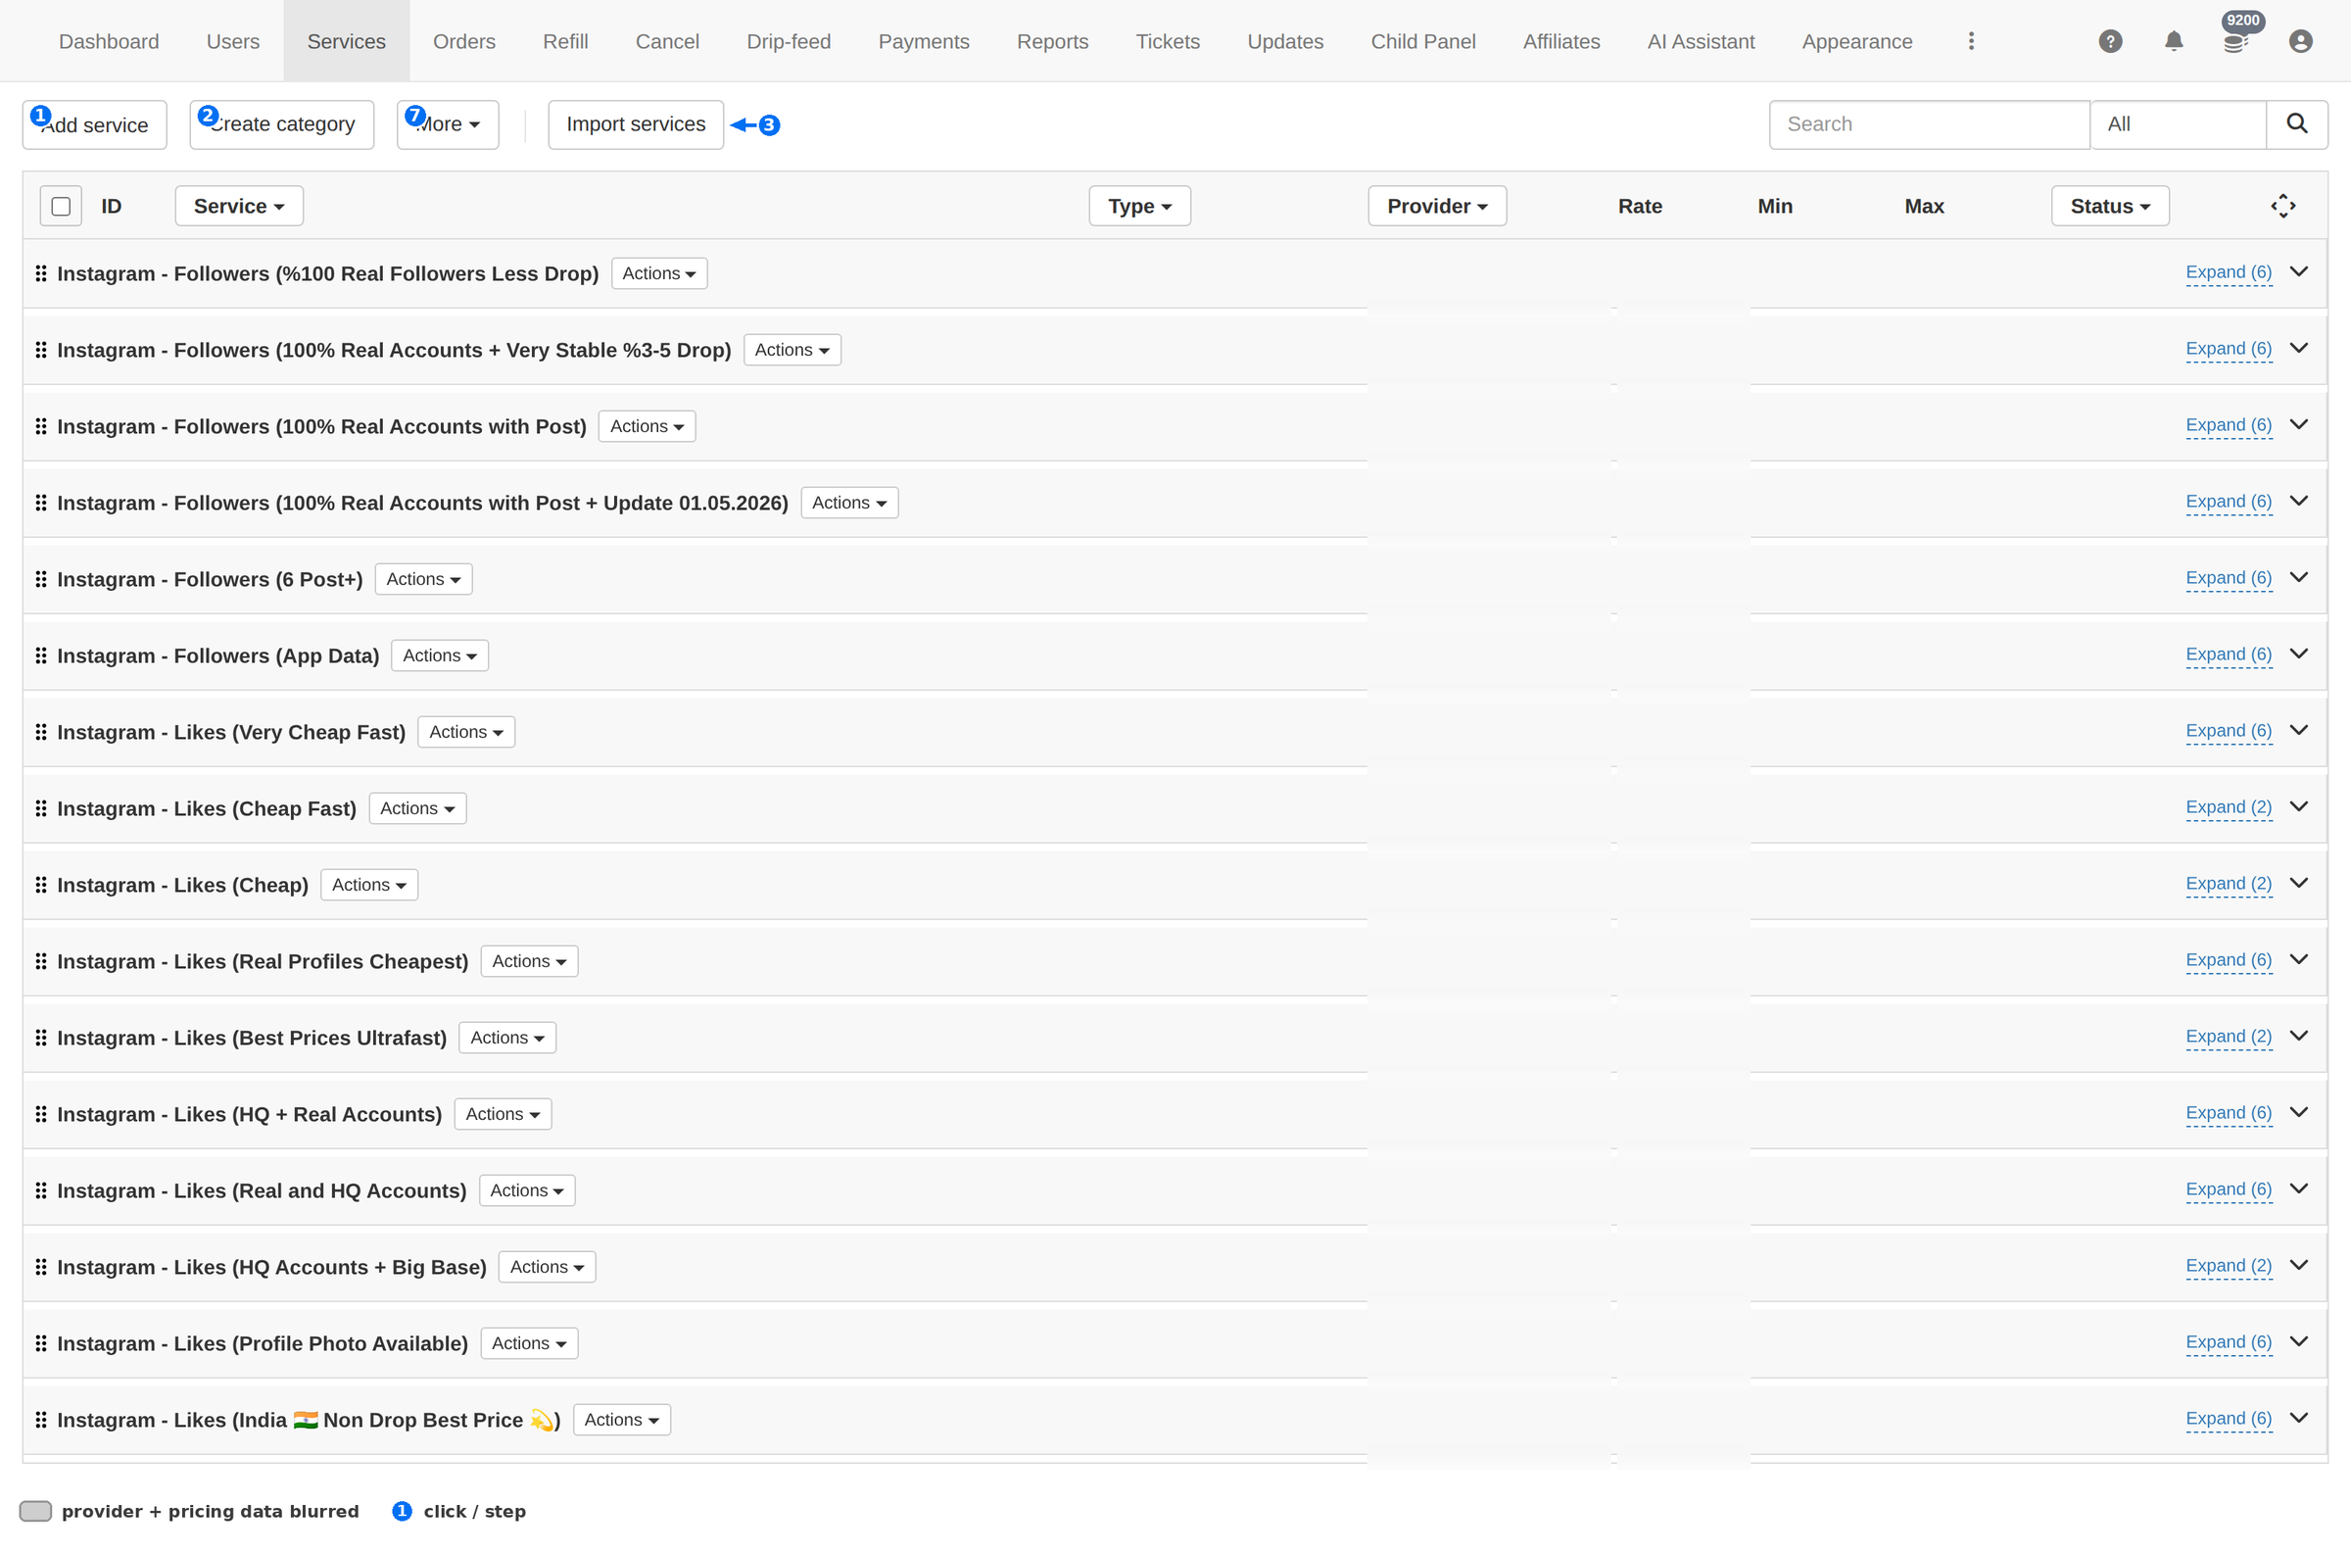Open the AI Assistant tab
The height and width of the screenshot is (1552, 2351).
(x=1700, y=41)
